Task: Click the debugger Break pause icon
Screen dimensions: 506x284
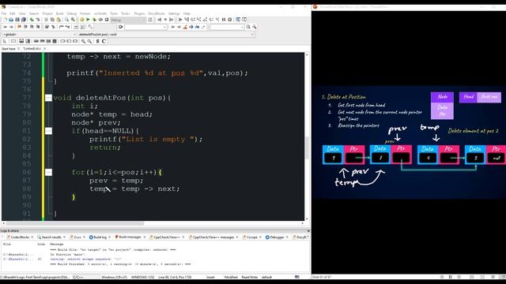Action: (x=224, y=20)
